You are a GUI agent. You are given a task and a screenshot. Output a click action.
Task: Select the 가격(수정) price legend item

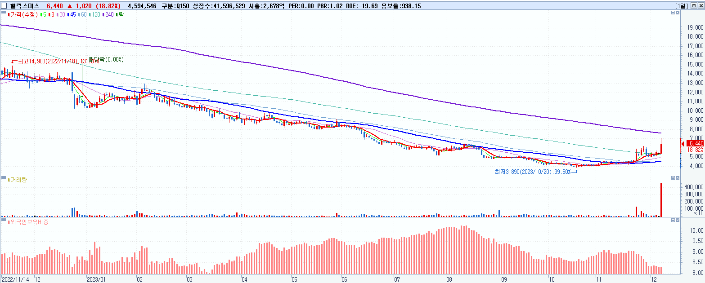[23, 14]
